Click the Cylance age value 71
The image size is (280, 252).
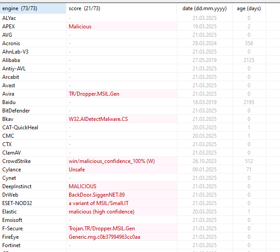249,170
